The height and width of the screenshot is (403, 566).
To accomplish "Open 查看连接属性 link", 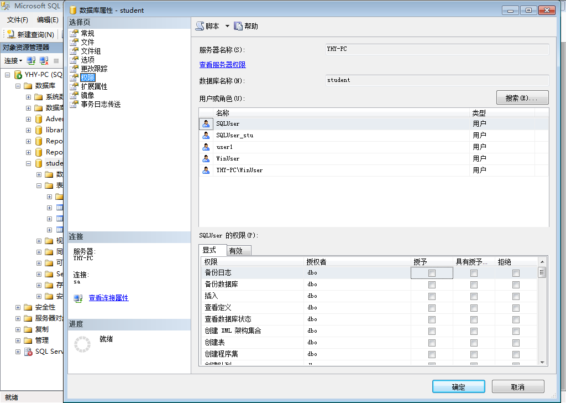I will [109, 298].
